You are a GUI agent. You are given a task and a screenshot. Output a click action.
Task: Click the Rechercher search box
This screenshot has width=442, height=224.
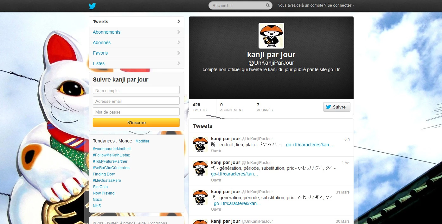[x=238, y=5]
